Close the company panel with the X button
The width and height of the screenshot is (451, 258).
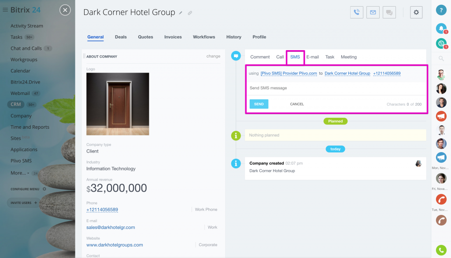(x=65, y=10)
